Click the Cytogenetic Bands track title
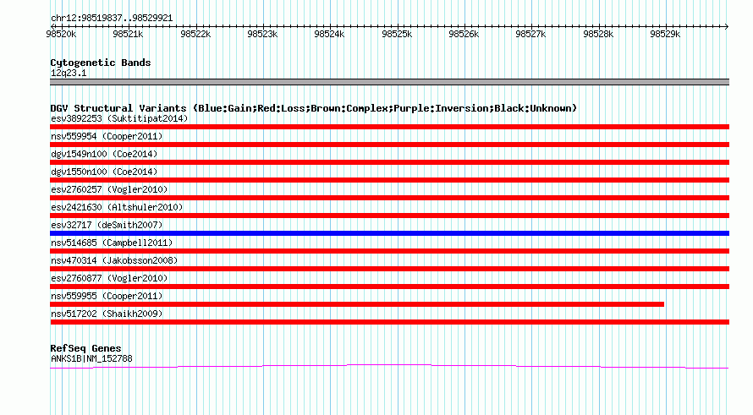This screenshot has height=415, width=753. click(101, 63)
